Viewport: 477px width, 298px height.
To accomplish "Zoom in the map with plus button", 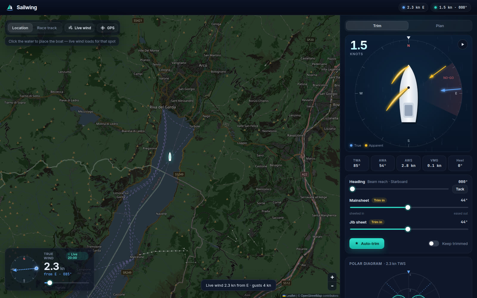I will pyautogui.click(x=332, y=277).
